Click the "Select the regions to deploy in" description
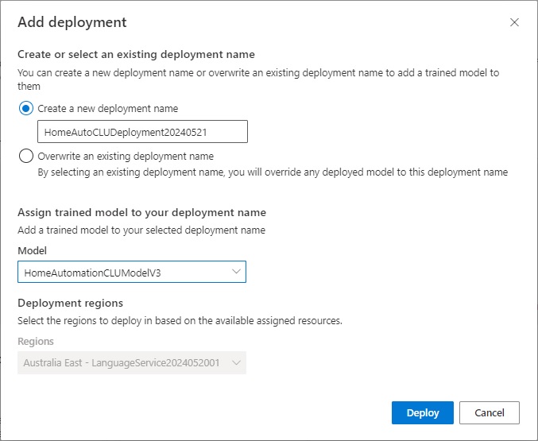Viewport: 538px width, 441px height. [179, 320]
